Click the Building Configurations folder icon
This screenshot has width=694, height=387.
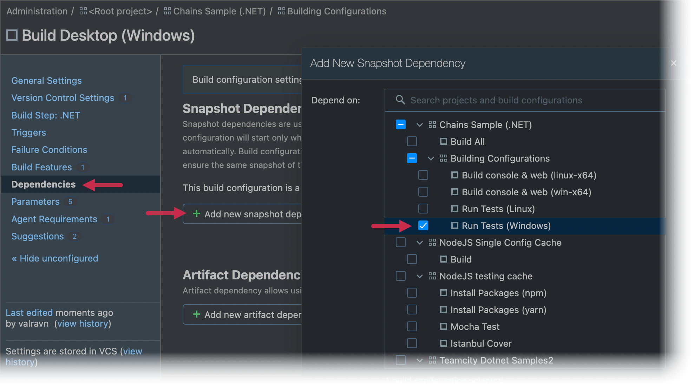443,158
